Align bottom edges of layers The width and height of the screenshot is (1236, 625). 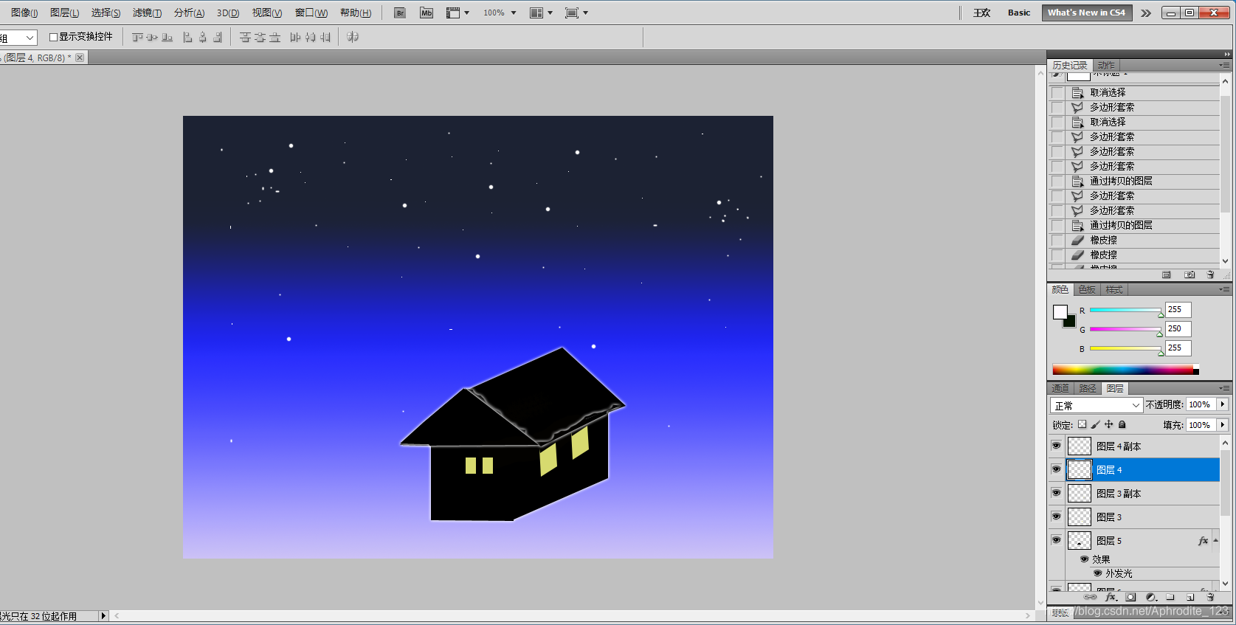(x=167, y=37)
